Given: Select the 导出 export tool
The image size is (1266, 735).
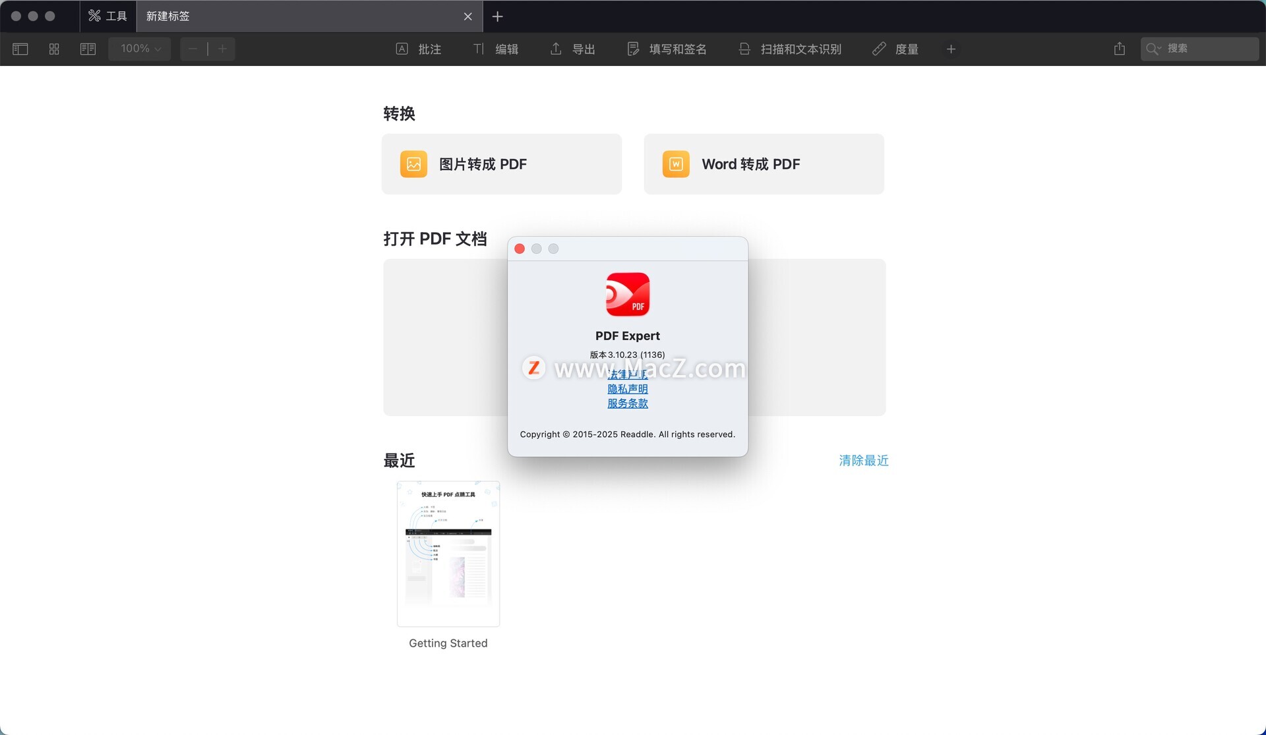Looking at the screenshot, I should [572, 49].
